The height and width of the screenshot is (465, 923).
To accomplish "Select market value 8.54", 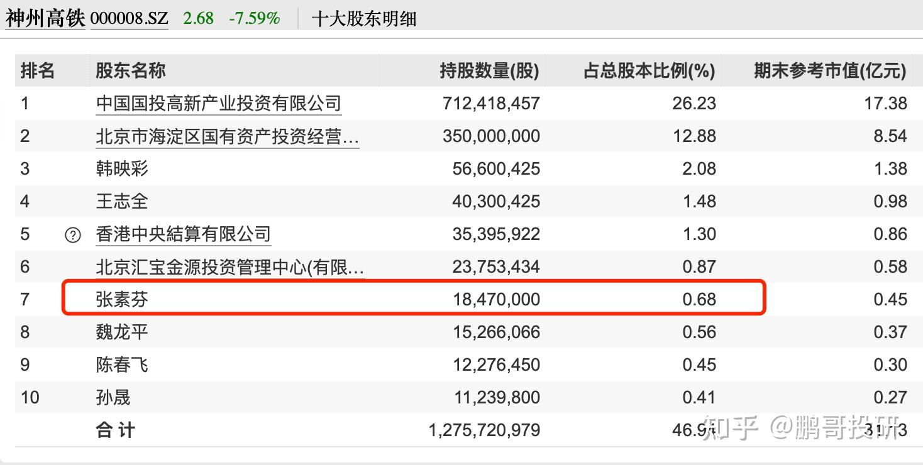I will [890, 136].
